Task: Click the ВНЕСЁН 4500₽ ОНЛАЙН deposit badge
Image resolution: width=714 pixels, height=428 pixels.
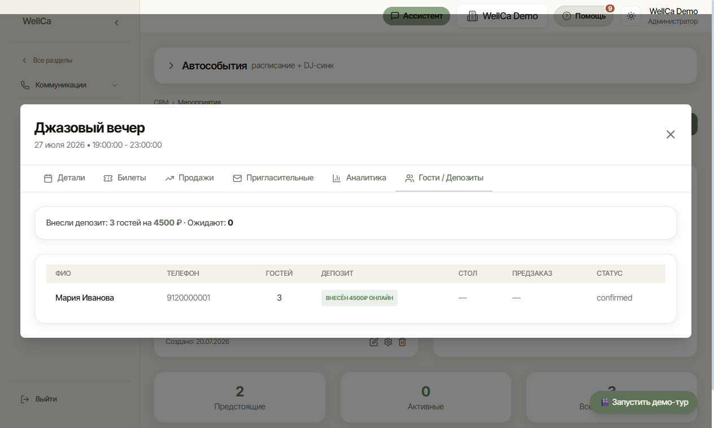Action: point(359,298)
